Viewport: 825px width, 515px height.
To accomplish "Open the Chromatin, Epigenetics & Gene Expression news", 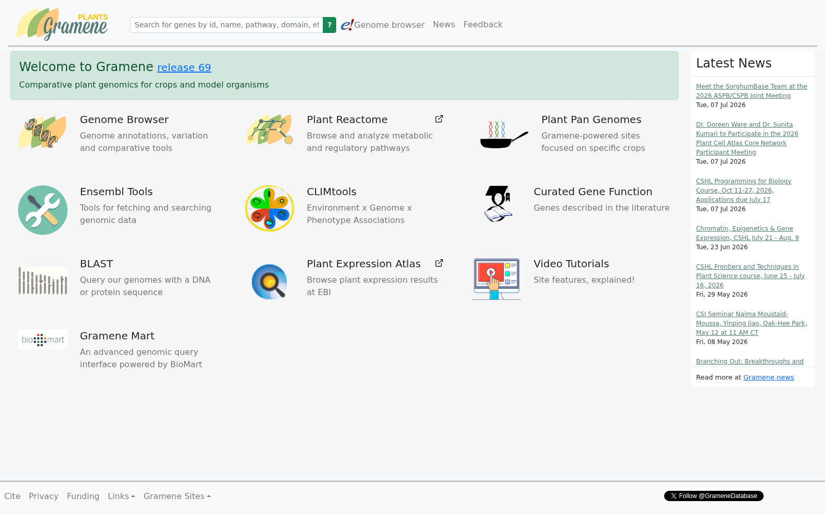I will coord(747,233).
